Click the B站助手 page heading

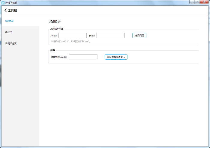[x=55, y=21]
